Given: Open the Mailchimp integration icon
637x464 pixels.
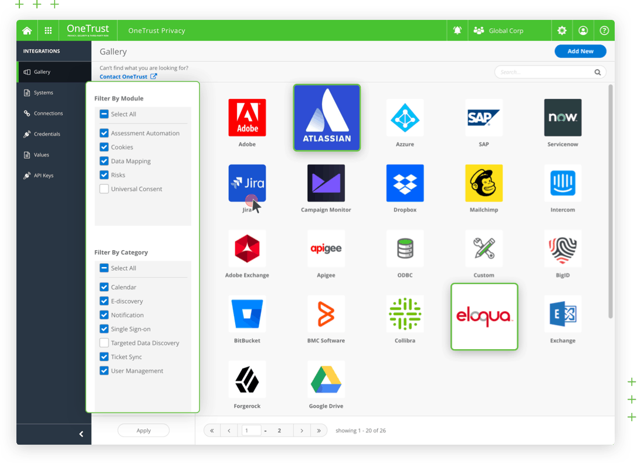Looking at the screenshot, I should click(483, 183).
